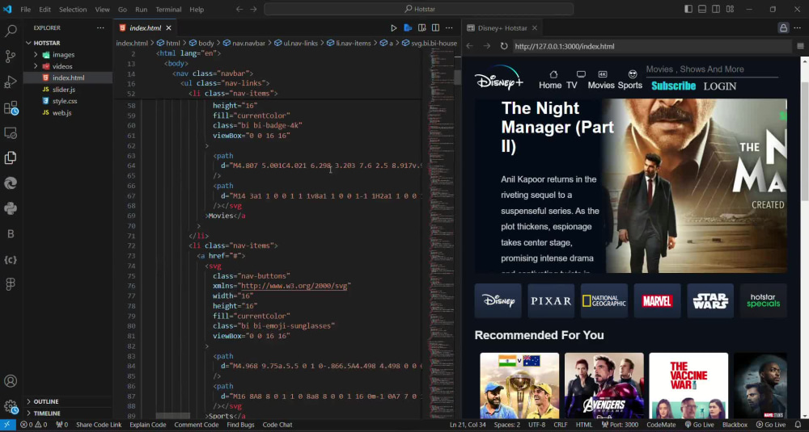Click svg.bi.bi-house breadcrumb dropdown
The image size is (809, 432).
pyautogui.click(x=430, y=44)
